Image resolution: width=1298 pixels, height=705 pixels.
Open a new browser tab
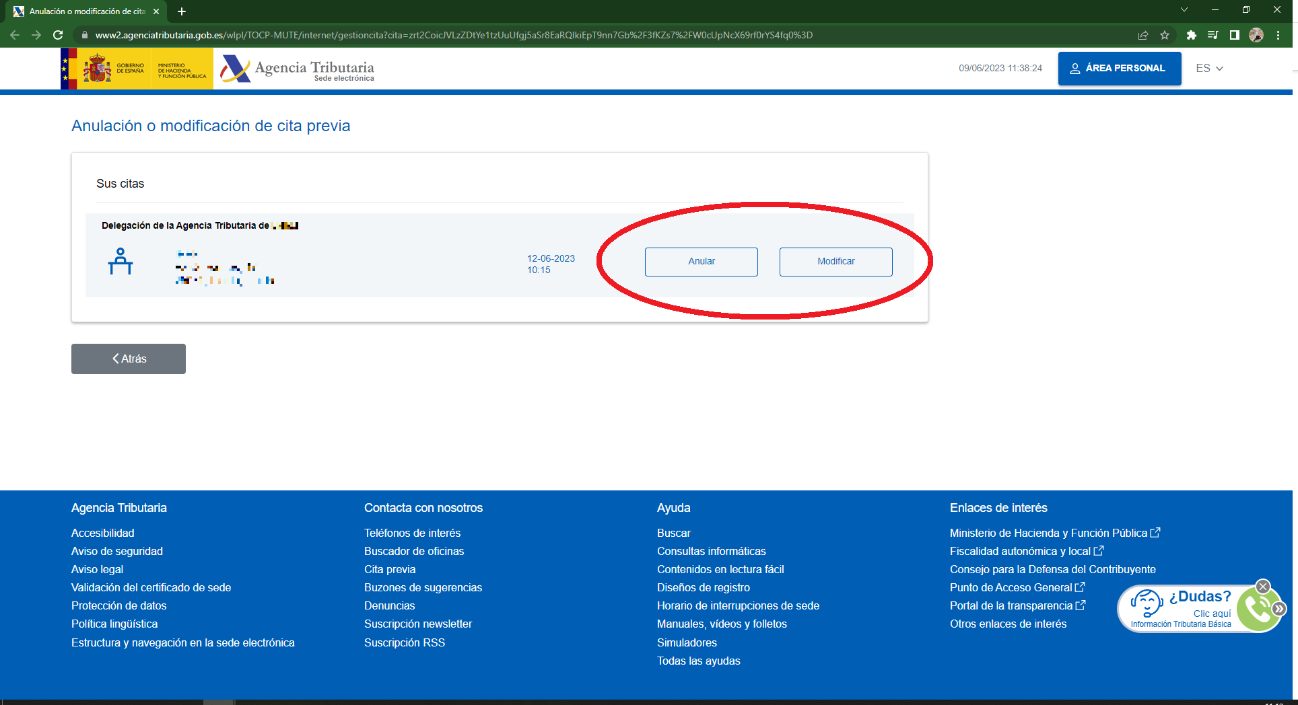[x=182, y=11]
